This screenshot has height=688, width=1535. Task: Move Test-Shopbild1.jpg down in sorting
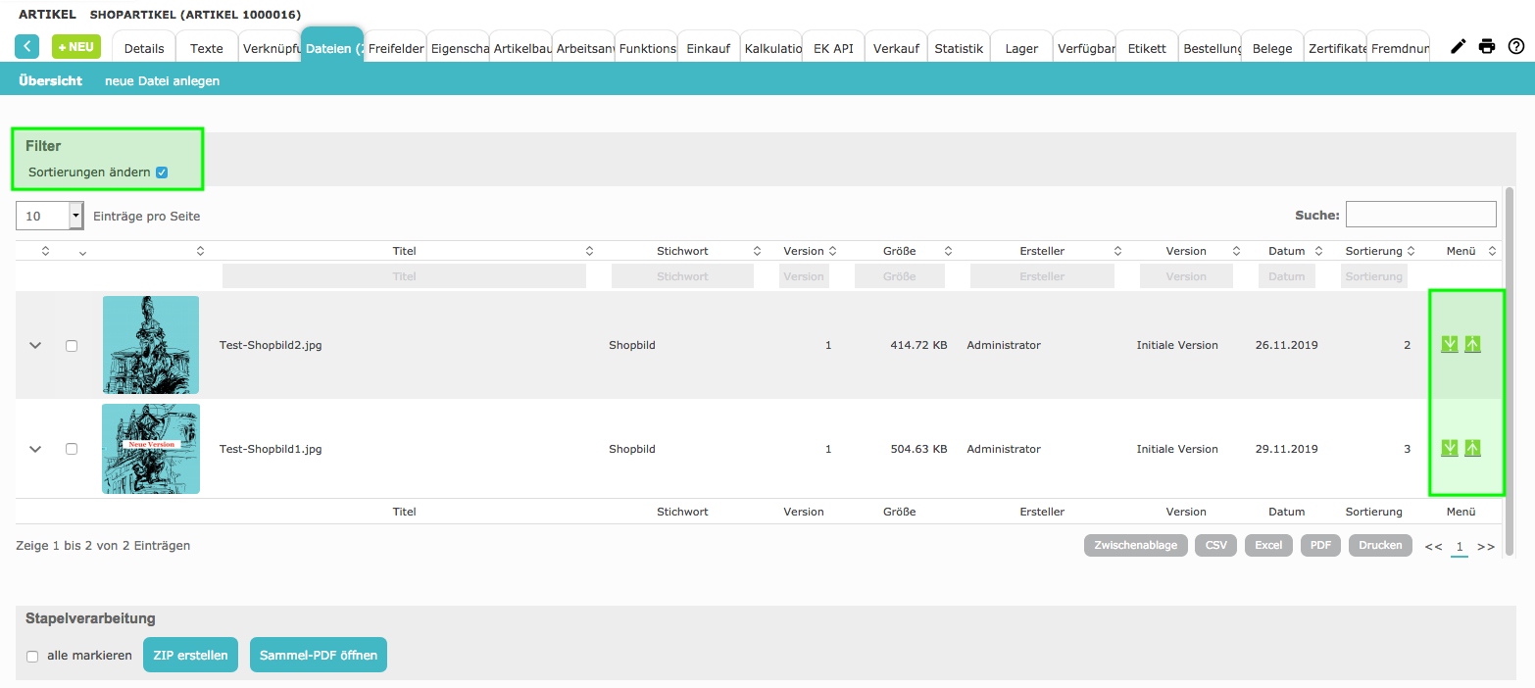coord(1450,448)
